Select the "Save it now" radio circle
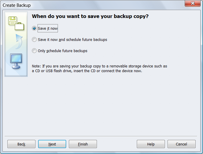 click(34, 29)
